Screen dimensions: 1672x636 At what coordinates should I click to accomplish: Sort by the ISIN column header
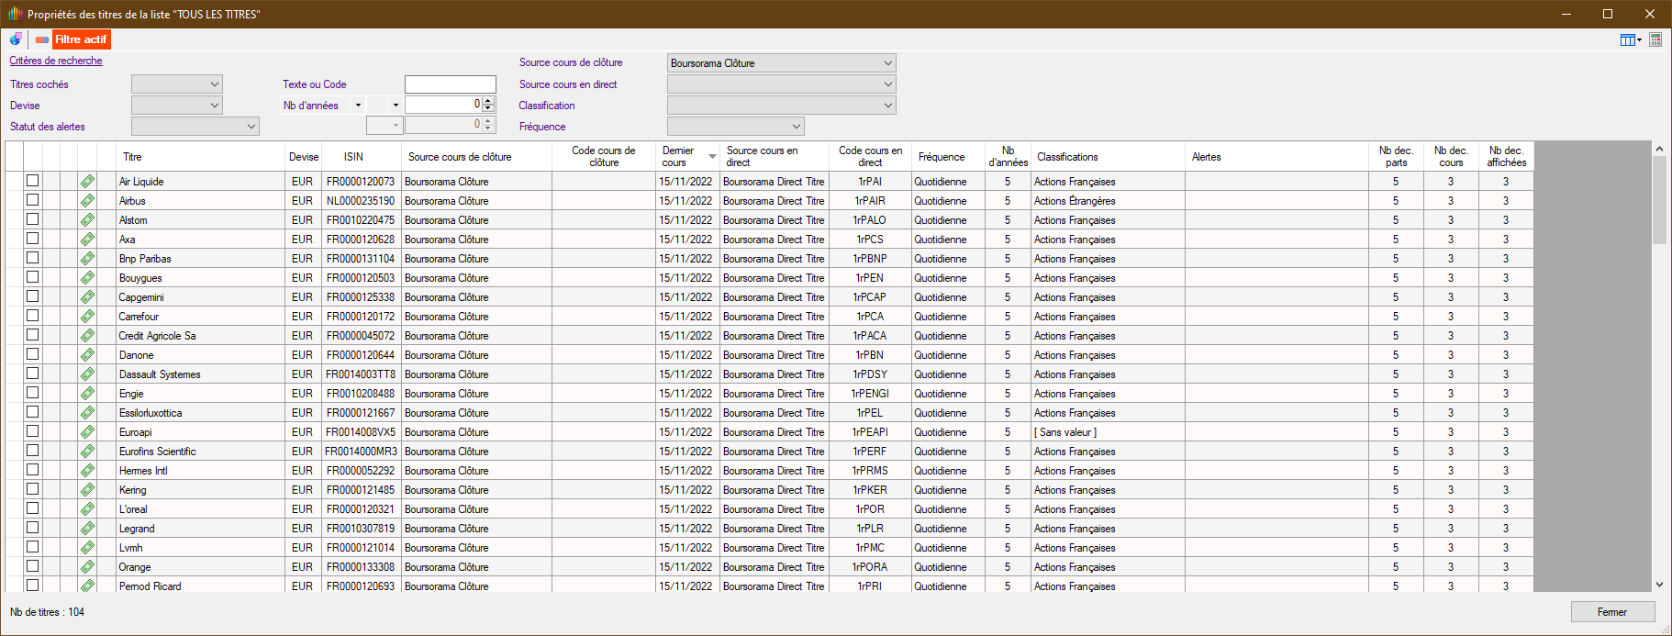click(x=353, y=157)
